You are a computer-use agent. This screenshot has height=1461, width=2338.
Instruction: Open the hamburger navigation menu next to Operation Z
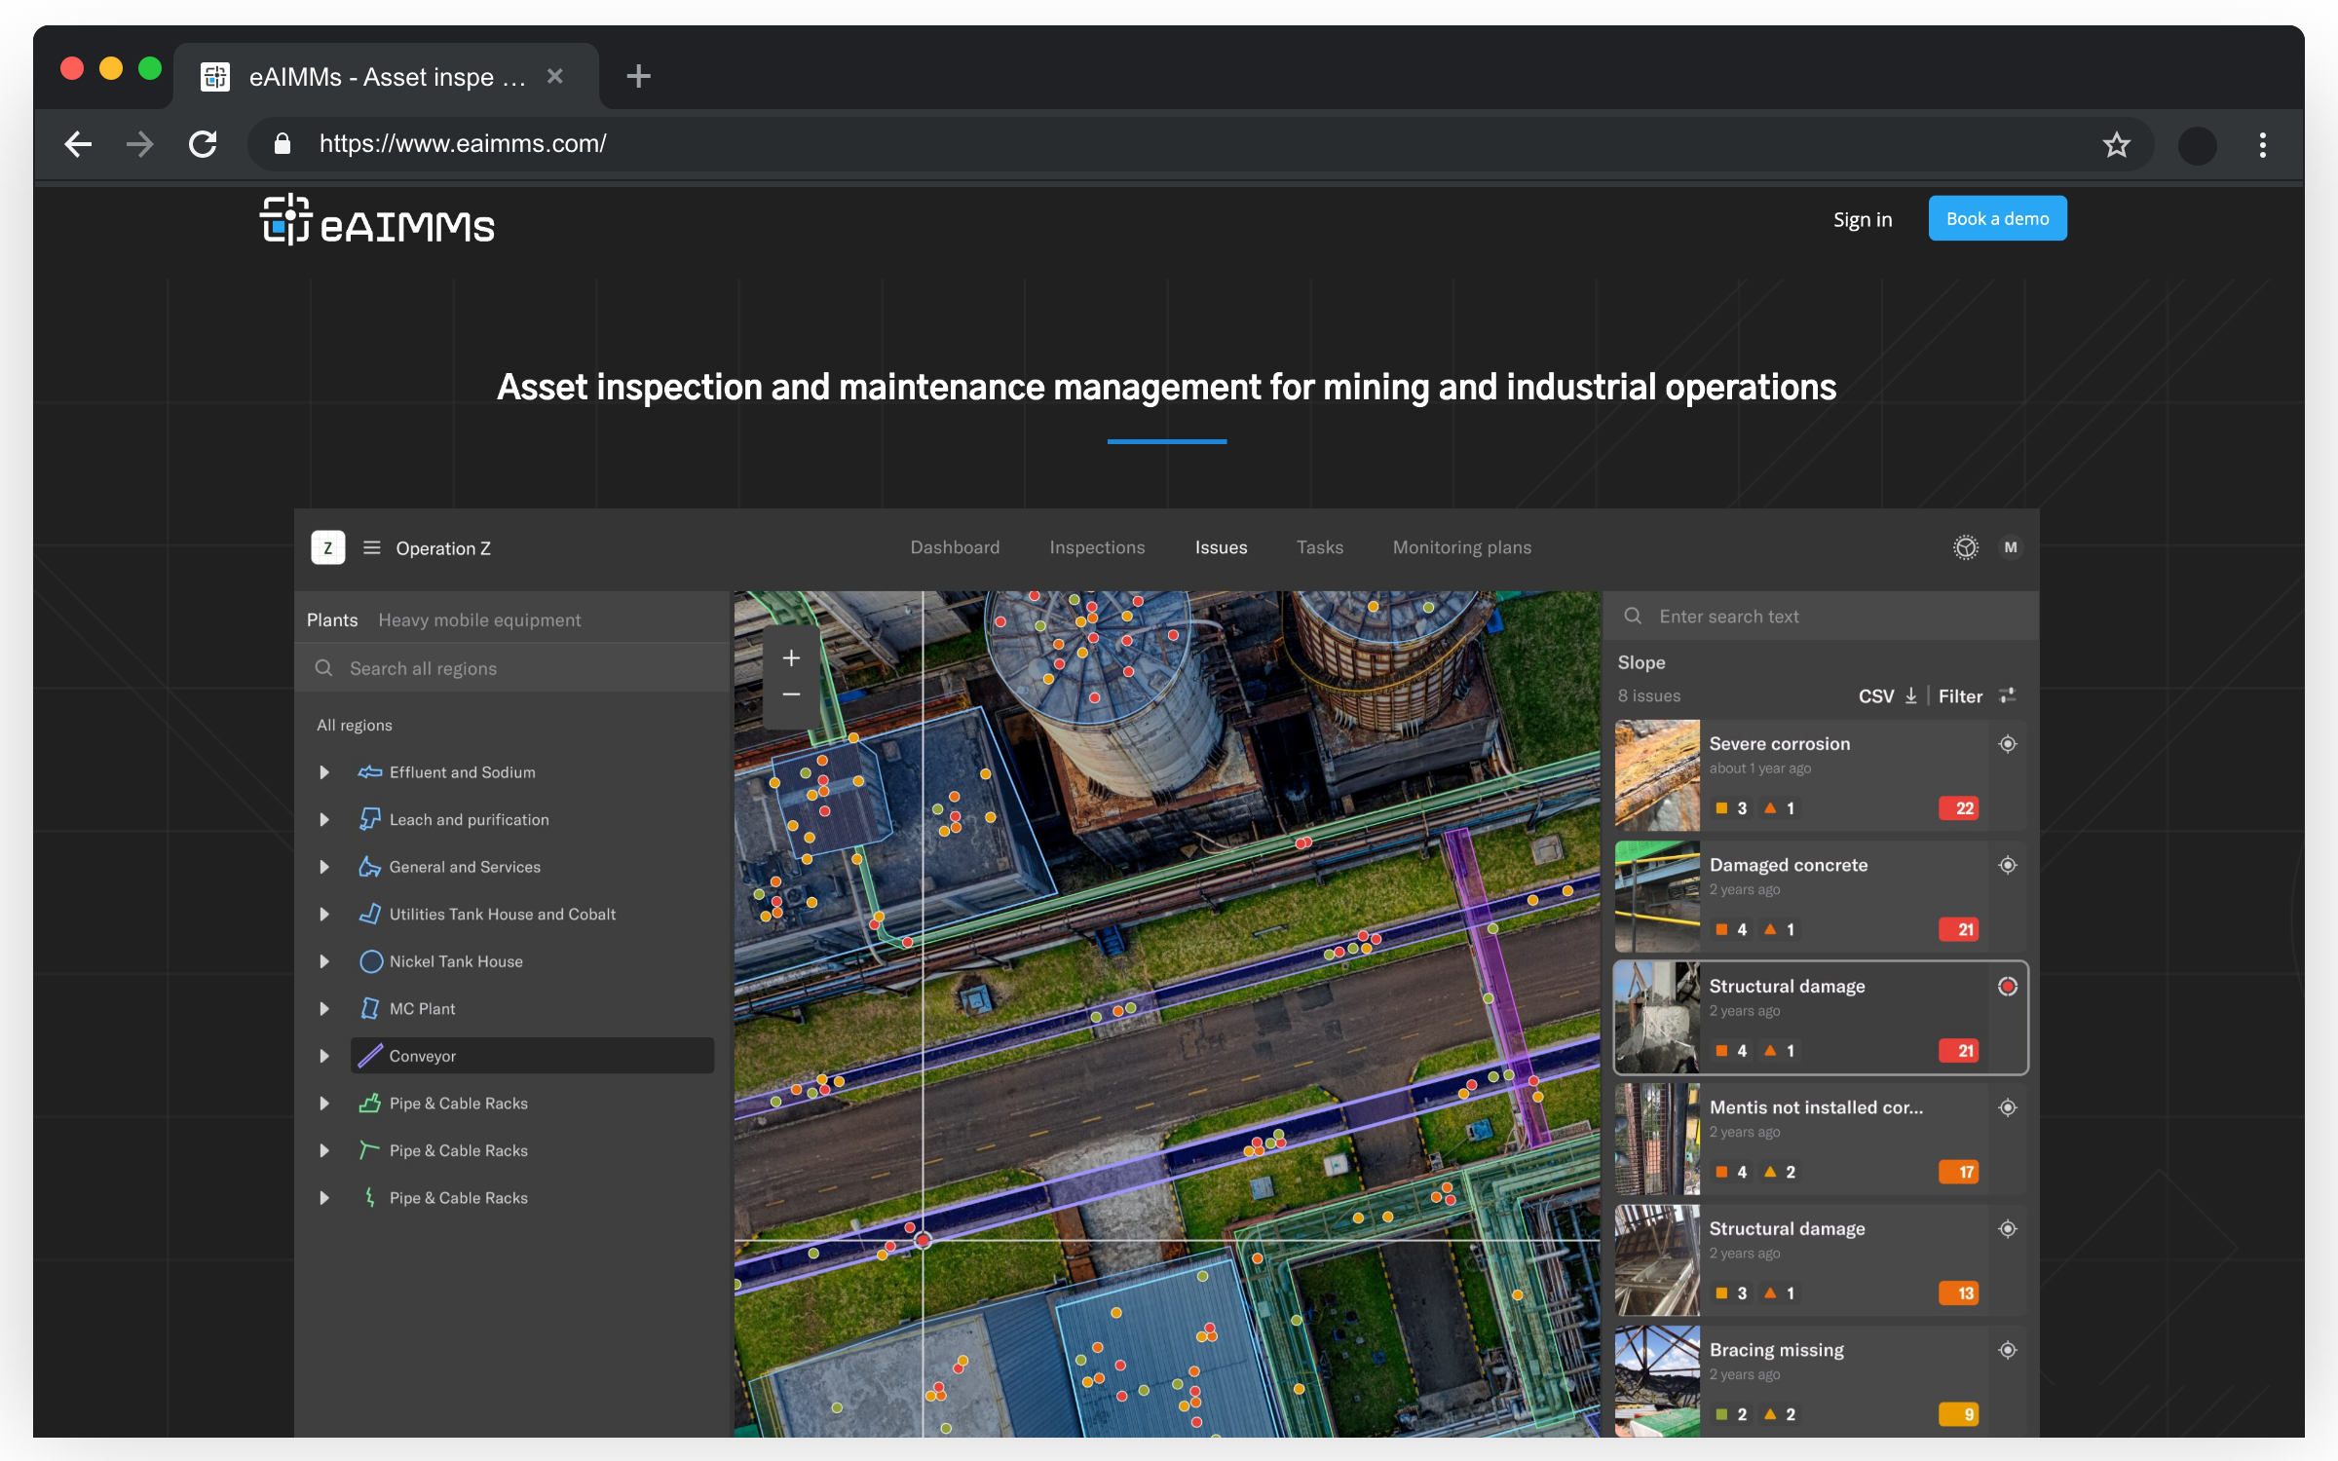click(x=371, y=547)
